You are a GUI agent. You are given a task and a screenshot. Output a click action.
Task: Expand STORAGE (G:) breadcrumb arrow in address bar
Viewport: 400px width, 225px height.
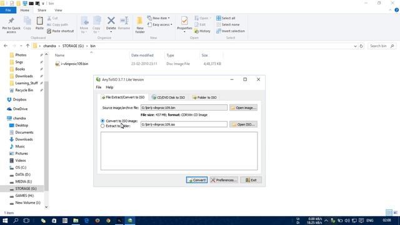pos(87,46)
